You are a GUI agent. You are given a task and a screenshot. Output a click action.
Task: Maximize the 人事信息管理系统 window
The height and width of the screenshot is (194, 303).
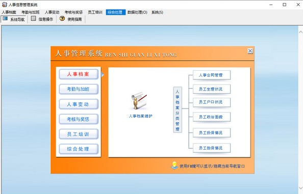click(285, 5)
